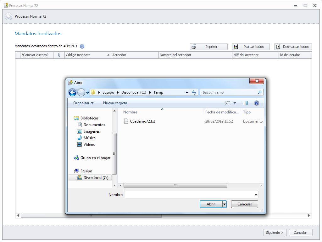Click the main grid scroll-right arrow

[x=309, y=216]
